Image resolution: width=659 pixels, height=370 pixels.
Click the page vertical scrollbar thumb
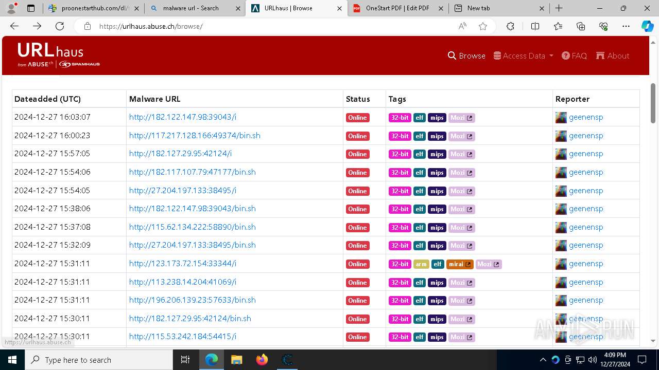point(653,103)
